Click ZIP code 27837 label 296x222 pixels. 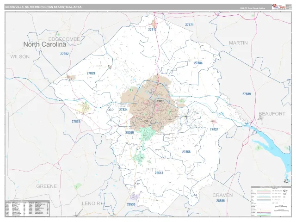pyautogui.click(x=214, y=129)
